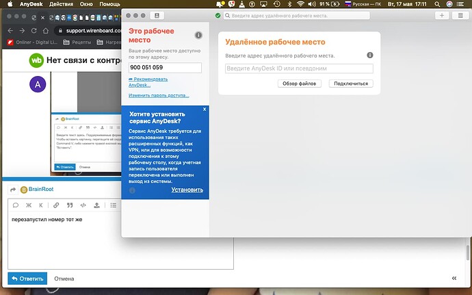The height and width of the screenshot is (295, 472).
Task: Close the active browser tab
Action: pos(42,18)
